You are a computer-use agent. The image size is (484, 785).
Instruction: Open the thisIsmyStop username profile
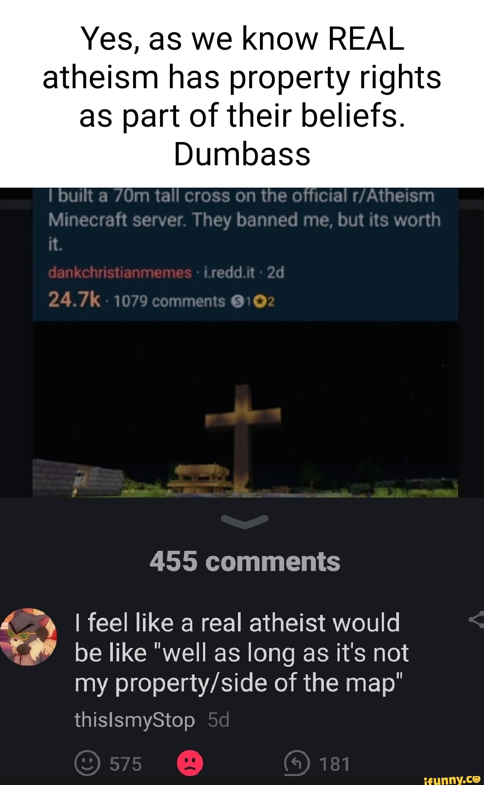tap(134, 720)
